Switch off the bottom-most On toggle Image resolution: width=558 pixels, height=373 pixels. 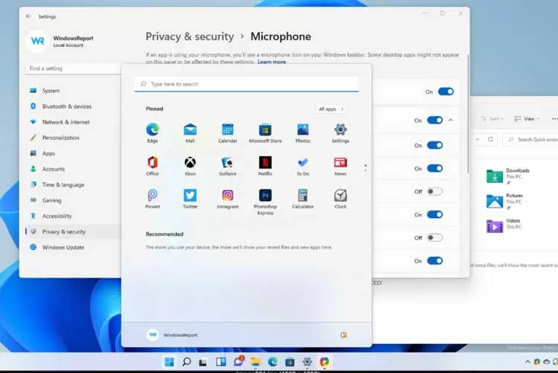(x=435, y=261)
